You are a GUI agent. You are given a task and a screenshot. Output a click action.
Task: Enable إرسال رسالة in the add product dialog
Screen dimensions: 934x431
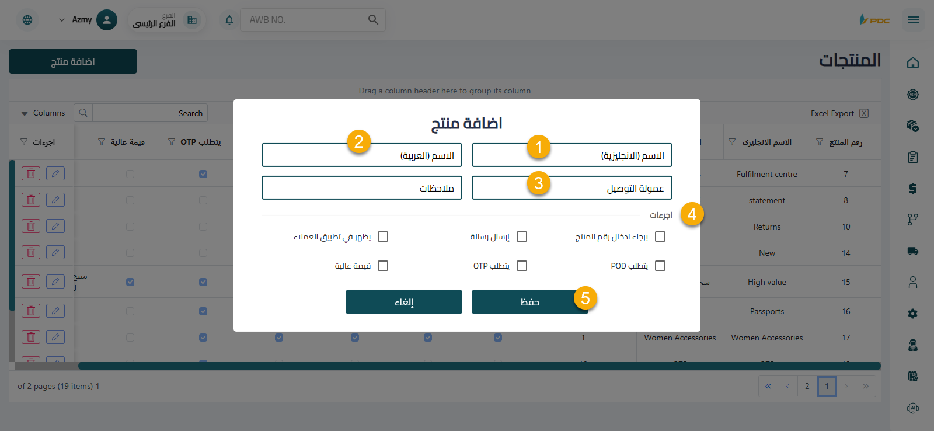tap(521, 236)
